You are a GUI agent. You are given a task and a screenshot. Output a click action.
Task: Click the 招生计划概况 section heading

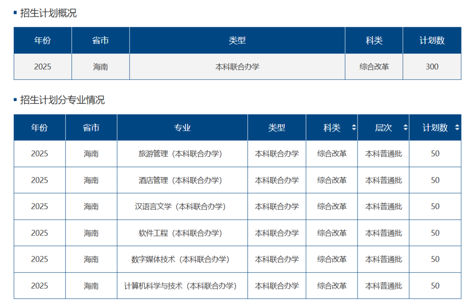pos(49,13)
